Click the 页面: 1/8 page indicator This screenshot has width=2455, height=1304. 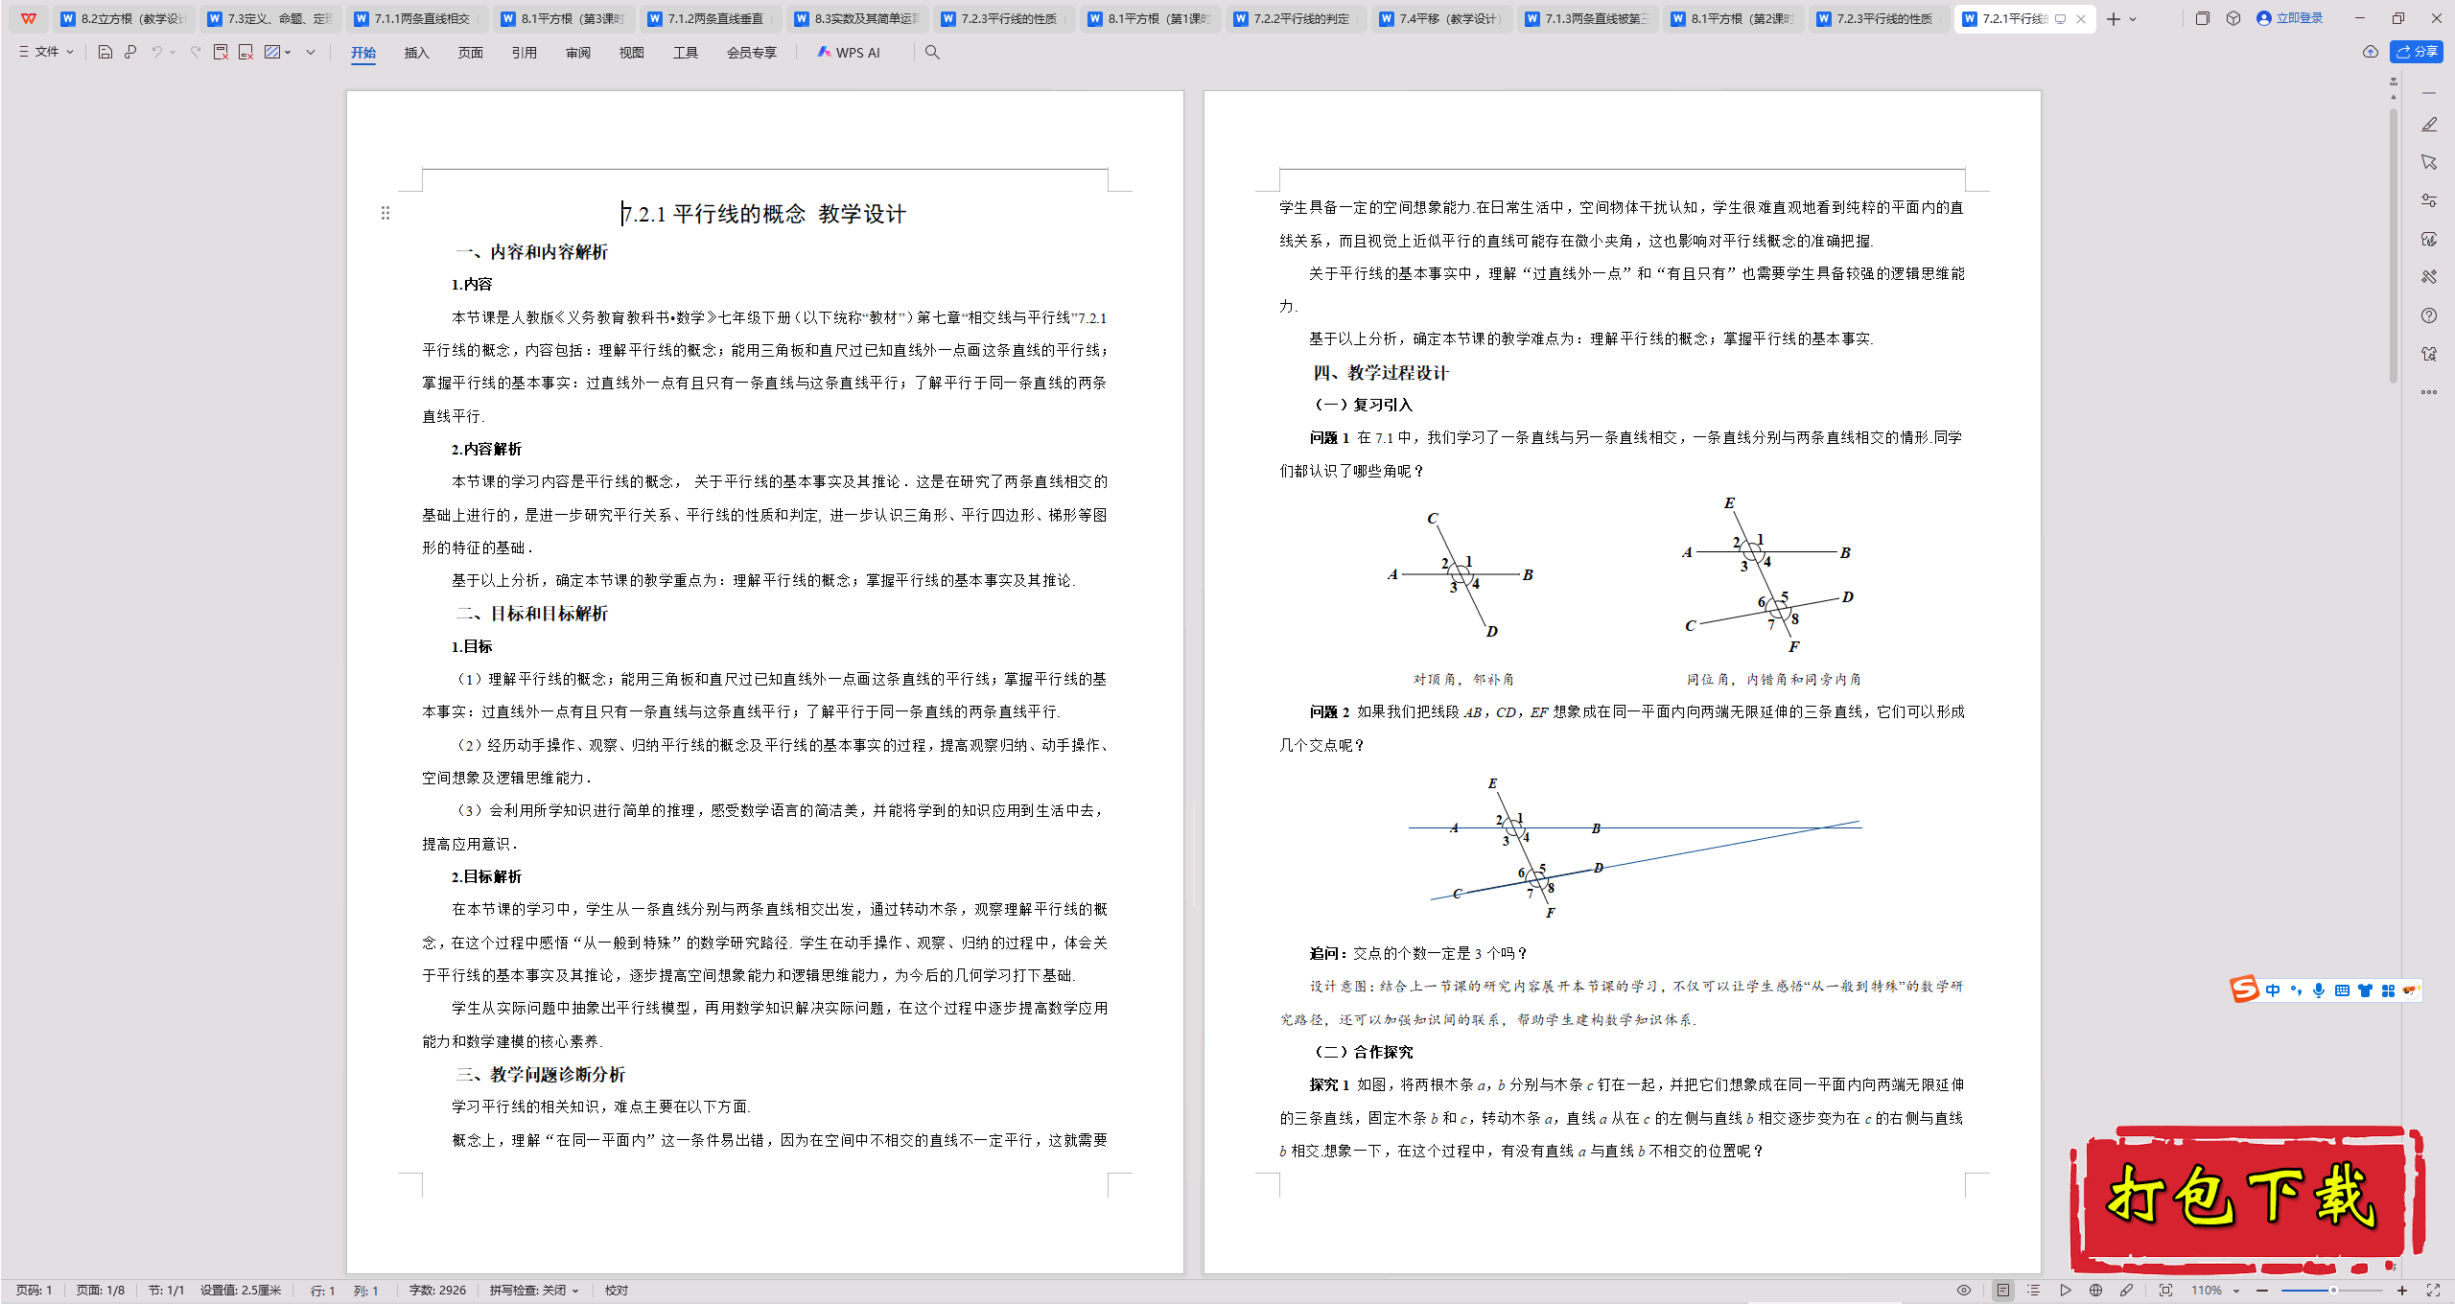click(x=101, y=1291)
